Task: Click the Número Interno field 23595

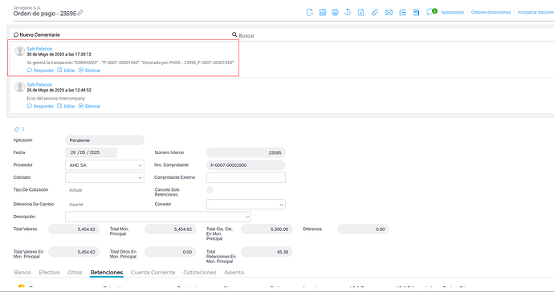Action: pyautogui.click(x=246, y=152)
